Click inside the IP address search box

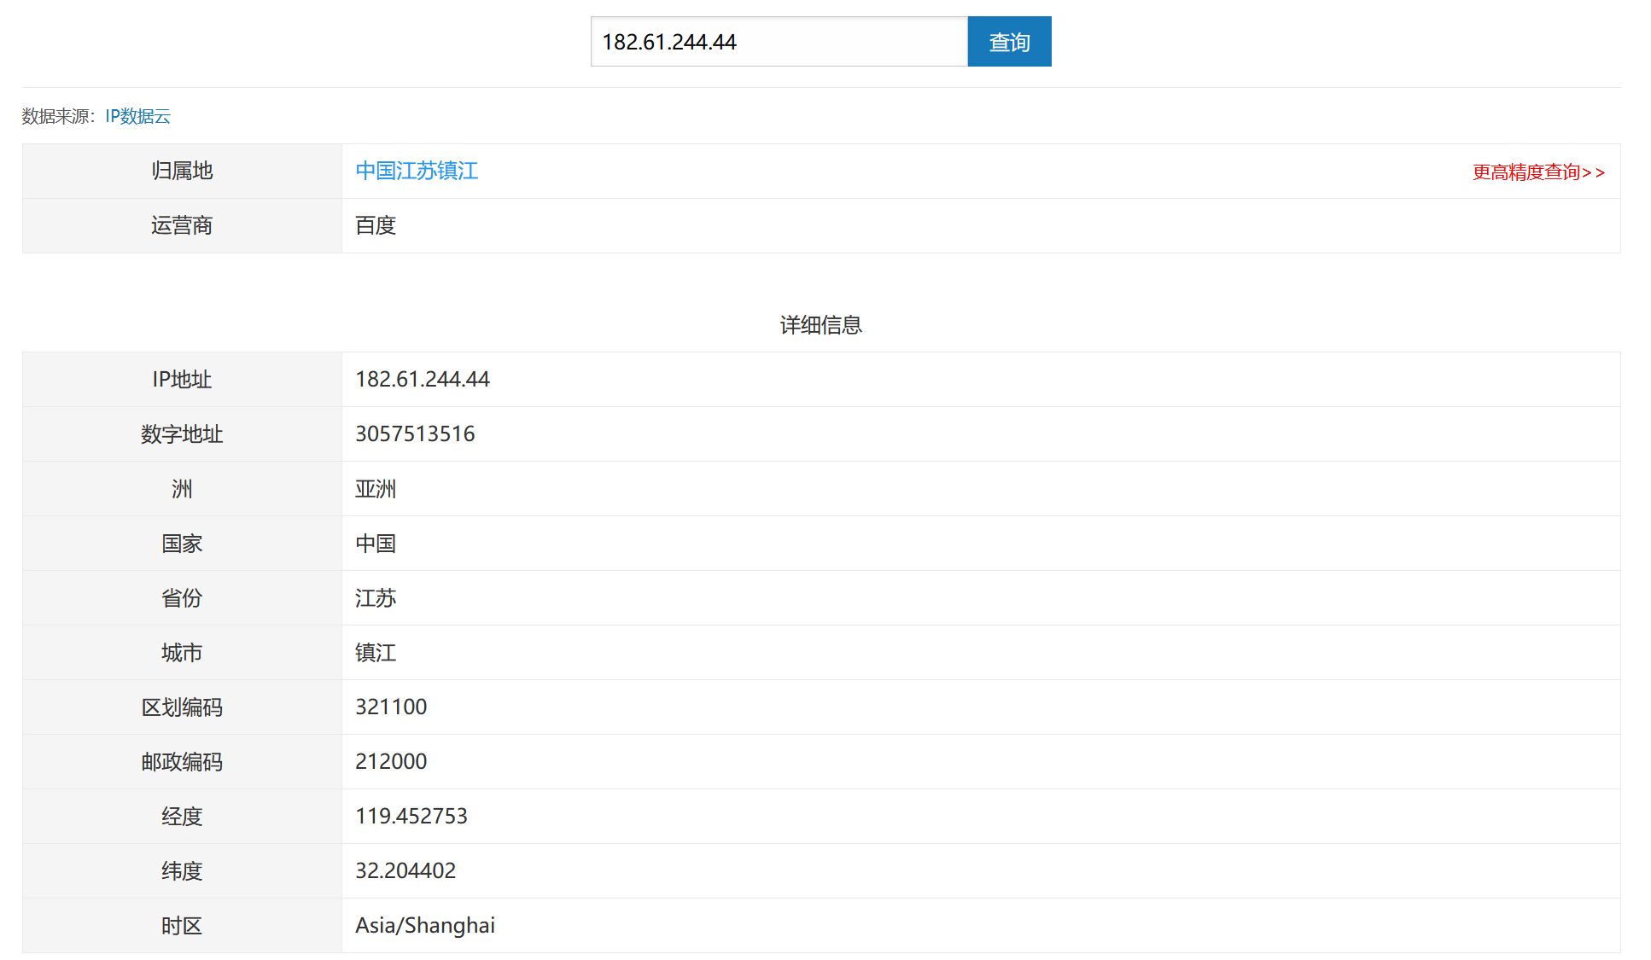coord(779,41)
